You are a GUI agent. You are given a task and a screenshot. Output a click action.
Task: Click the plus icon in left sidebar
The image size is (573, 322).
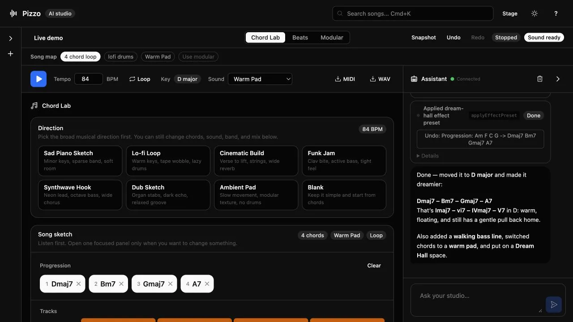11,54
